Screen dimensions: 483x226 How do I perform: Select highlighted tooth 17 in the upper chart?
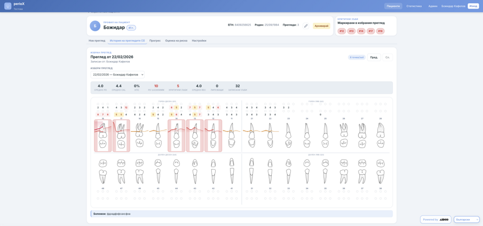point(121,136)
